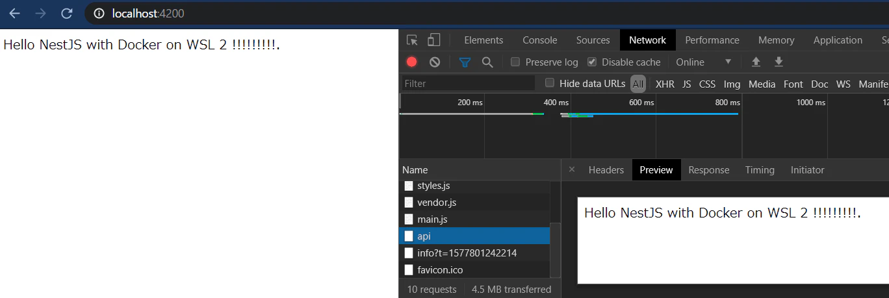This screenshot has height=298, width=889.
Task: Open the Online throttling dropdown
Action: click(704, 62)
